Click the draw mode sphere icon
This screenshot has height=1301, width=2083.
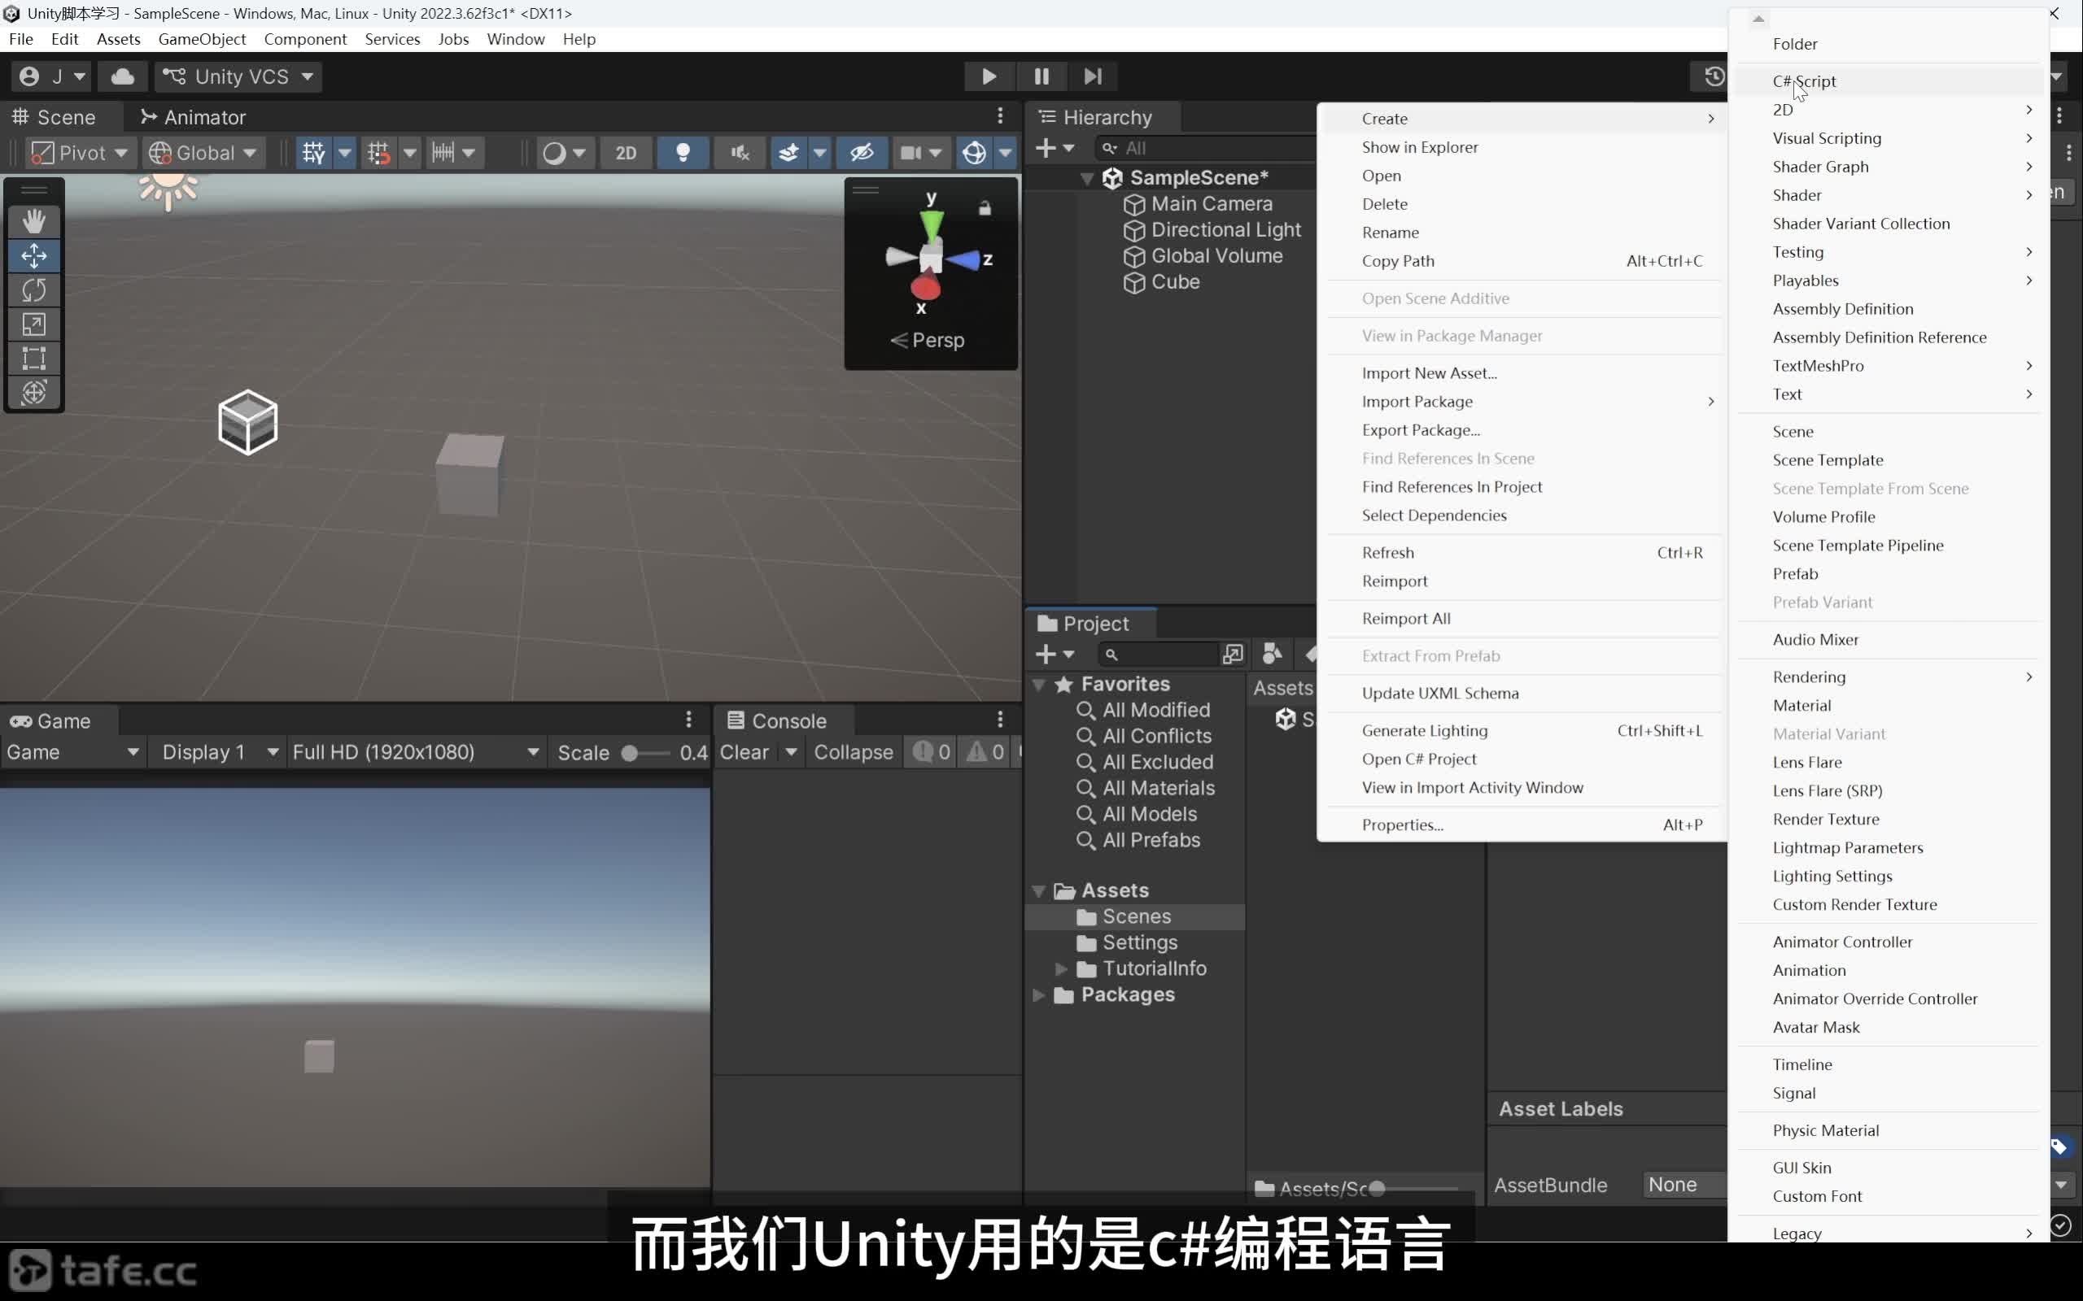coord(553,153)
